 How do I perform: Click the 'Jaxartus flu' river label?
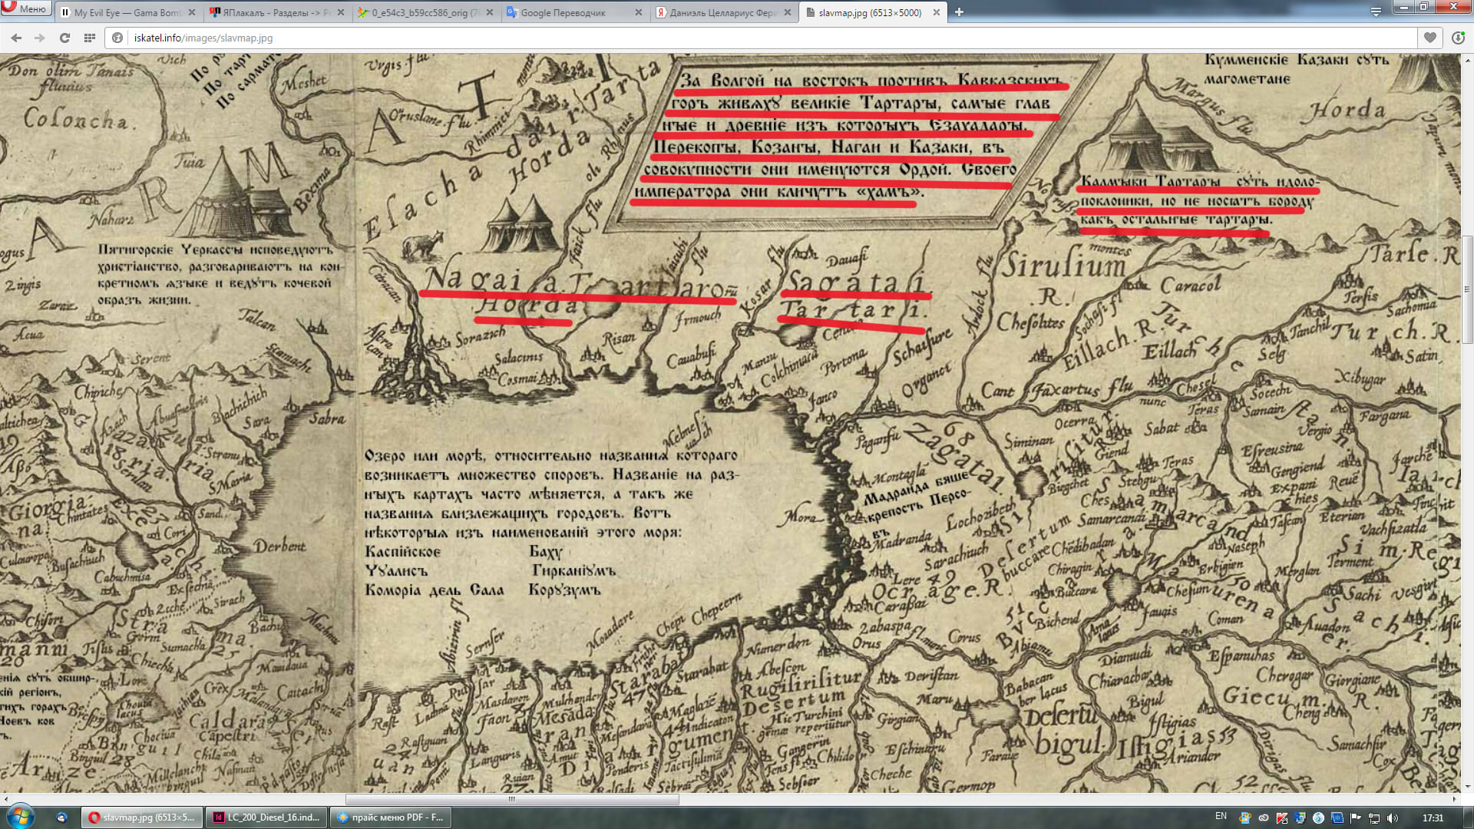click(x=1082, y=389)
